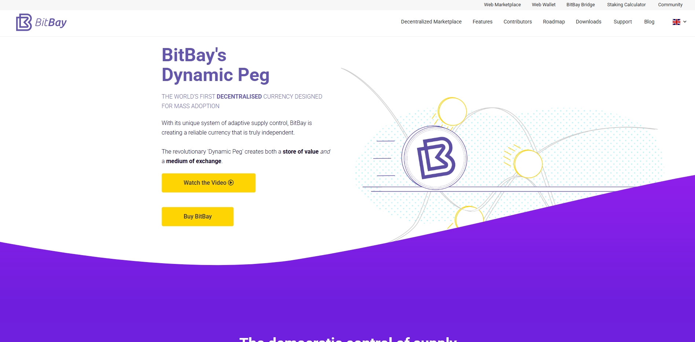Click the large BitBay coin illustration
This screenshot has height=342, width=695.
pos(434,158)
